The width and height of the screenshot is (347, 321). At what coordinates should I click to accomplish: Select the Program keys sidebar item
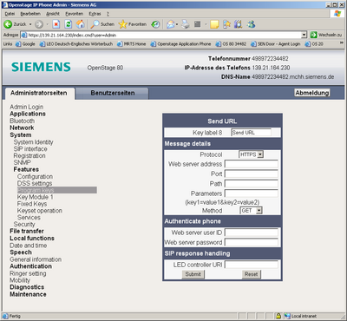[x=57, y=190]
